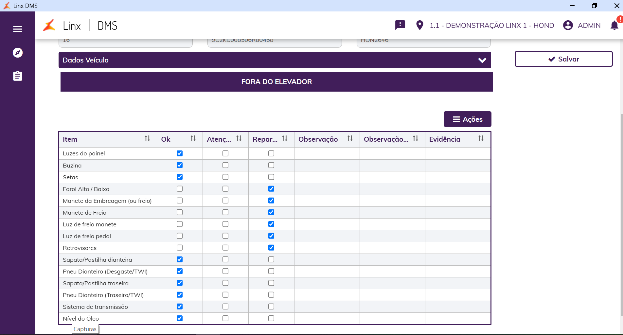Check Ok for Farol Alto / Baixo

[x=180, y=189]
